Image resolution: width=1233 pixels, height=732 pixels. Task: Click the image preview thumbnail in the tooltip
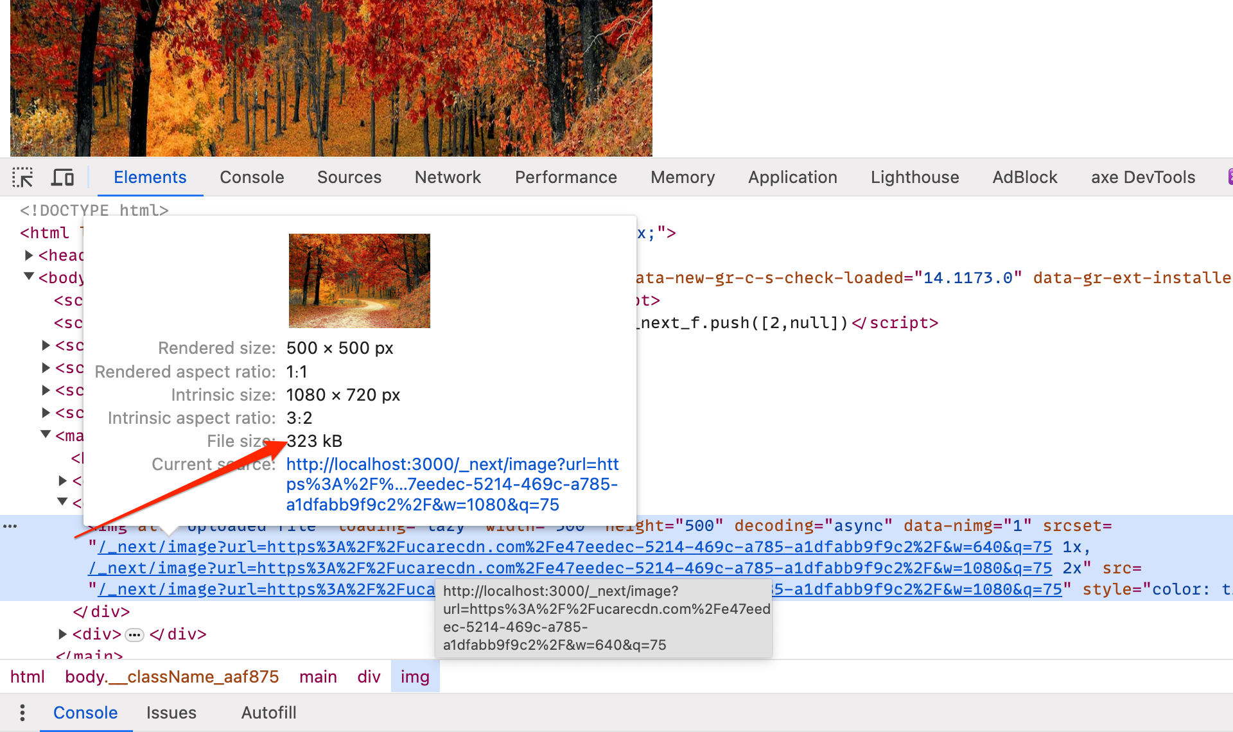pos(359,281)
